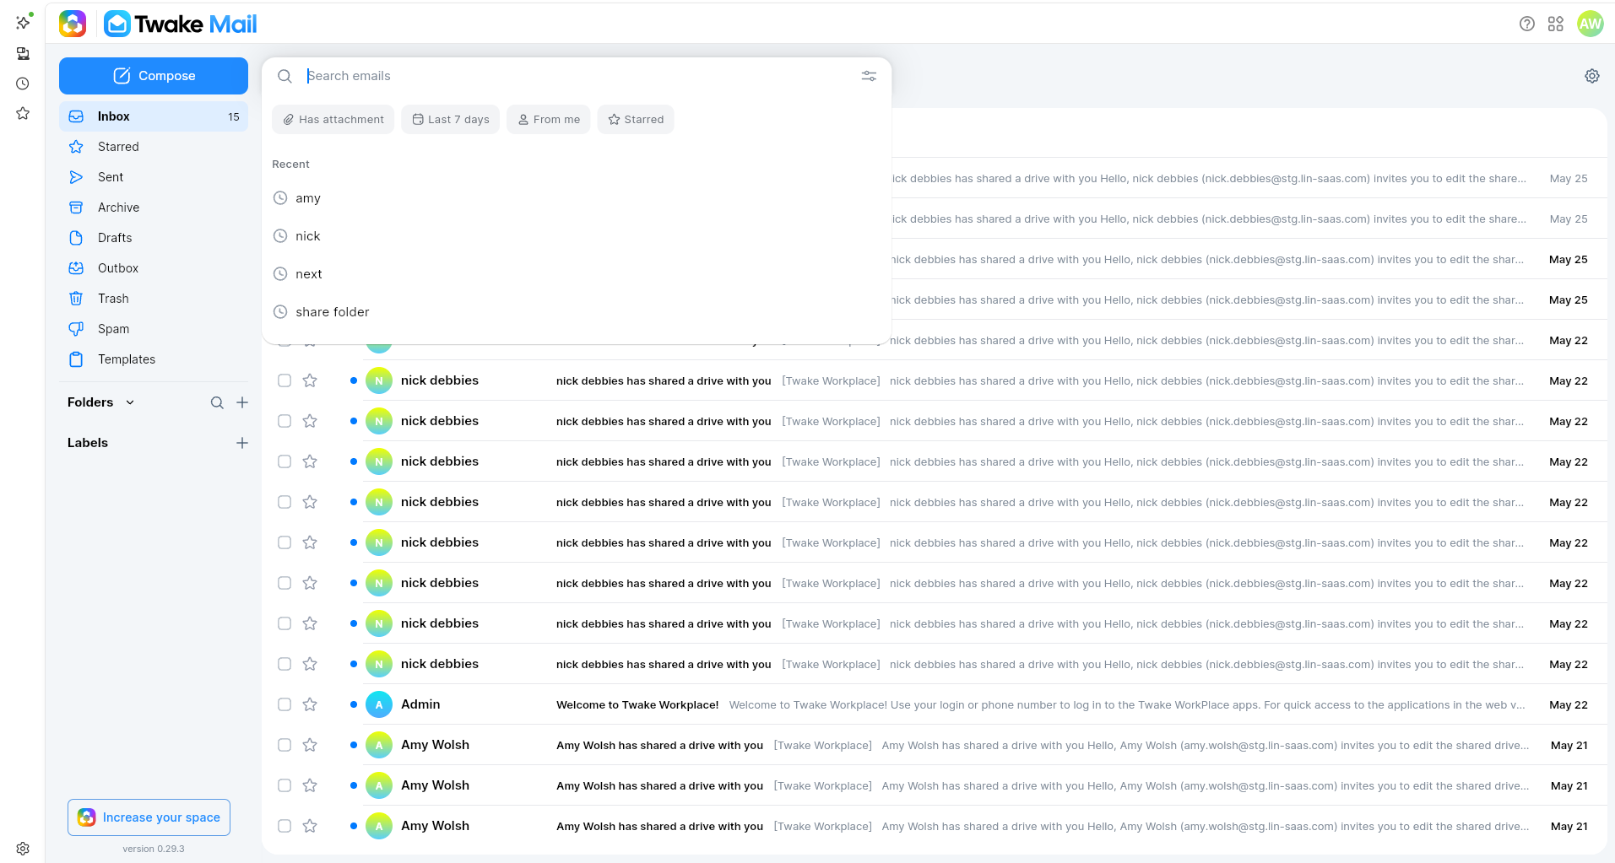Click the Labels heading
The width and height of the screenshot is (1615, 863).
(x=88, y=443)
